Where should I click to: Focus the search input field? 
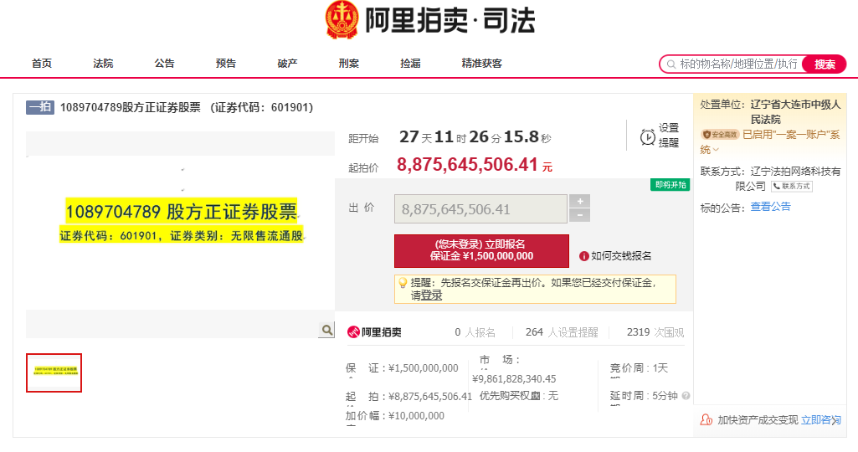click(738, 64)
